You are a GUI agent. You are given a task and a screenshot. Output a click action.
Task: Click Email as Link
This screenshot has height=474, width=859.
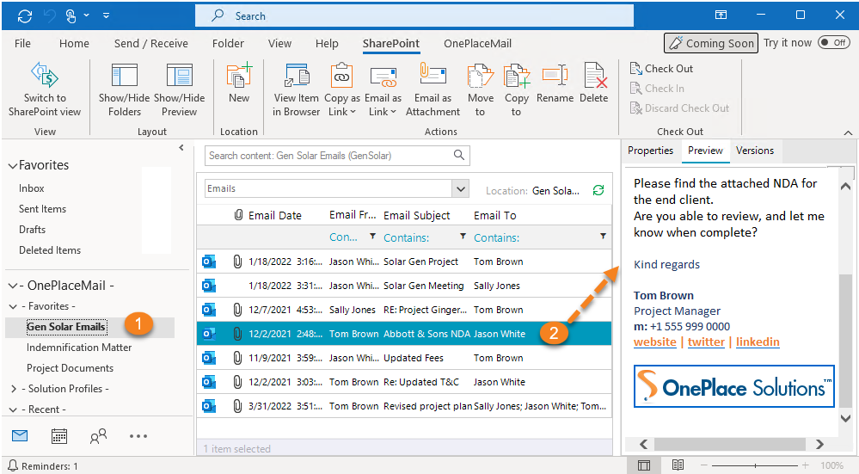pos(383,89)
